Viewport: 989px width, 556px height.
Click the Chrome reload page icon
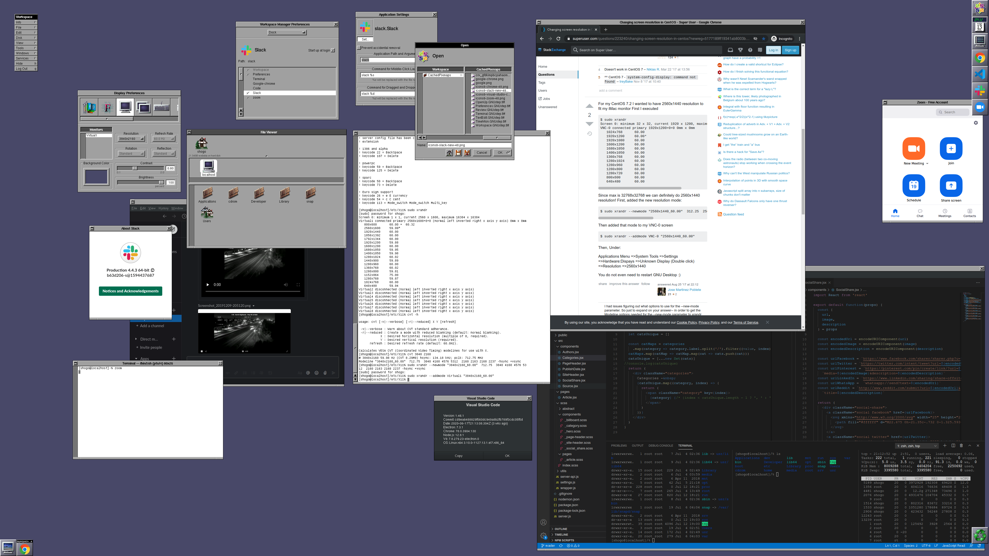tap(558, 39)
